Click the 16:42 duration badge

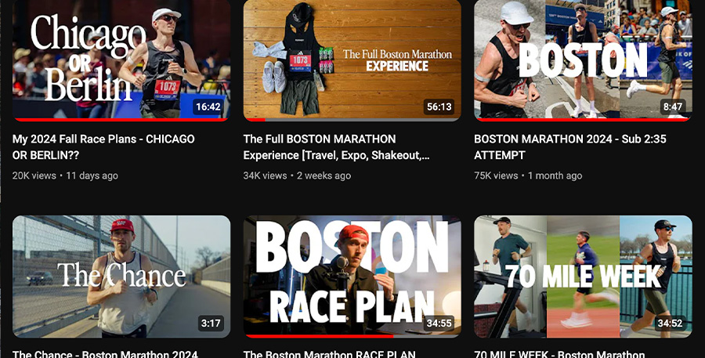(208, 107)
